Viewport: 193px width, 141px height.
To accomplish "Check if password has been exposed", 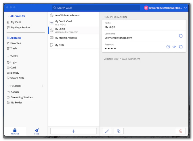I will [168, 47].
